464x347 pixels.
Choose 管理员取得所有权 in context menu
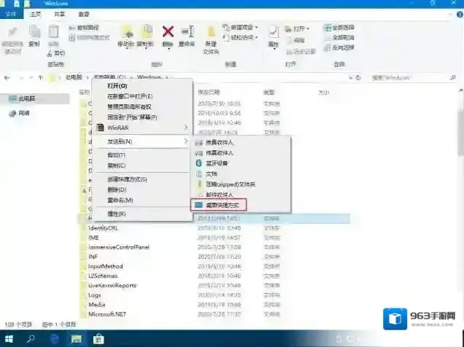click(x=142, y=106)
